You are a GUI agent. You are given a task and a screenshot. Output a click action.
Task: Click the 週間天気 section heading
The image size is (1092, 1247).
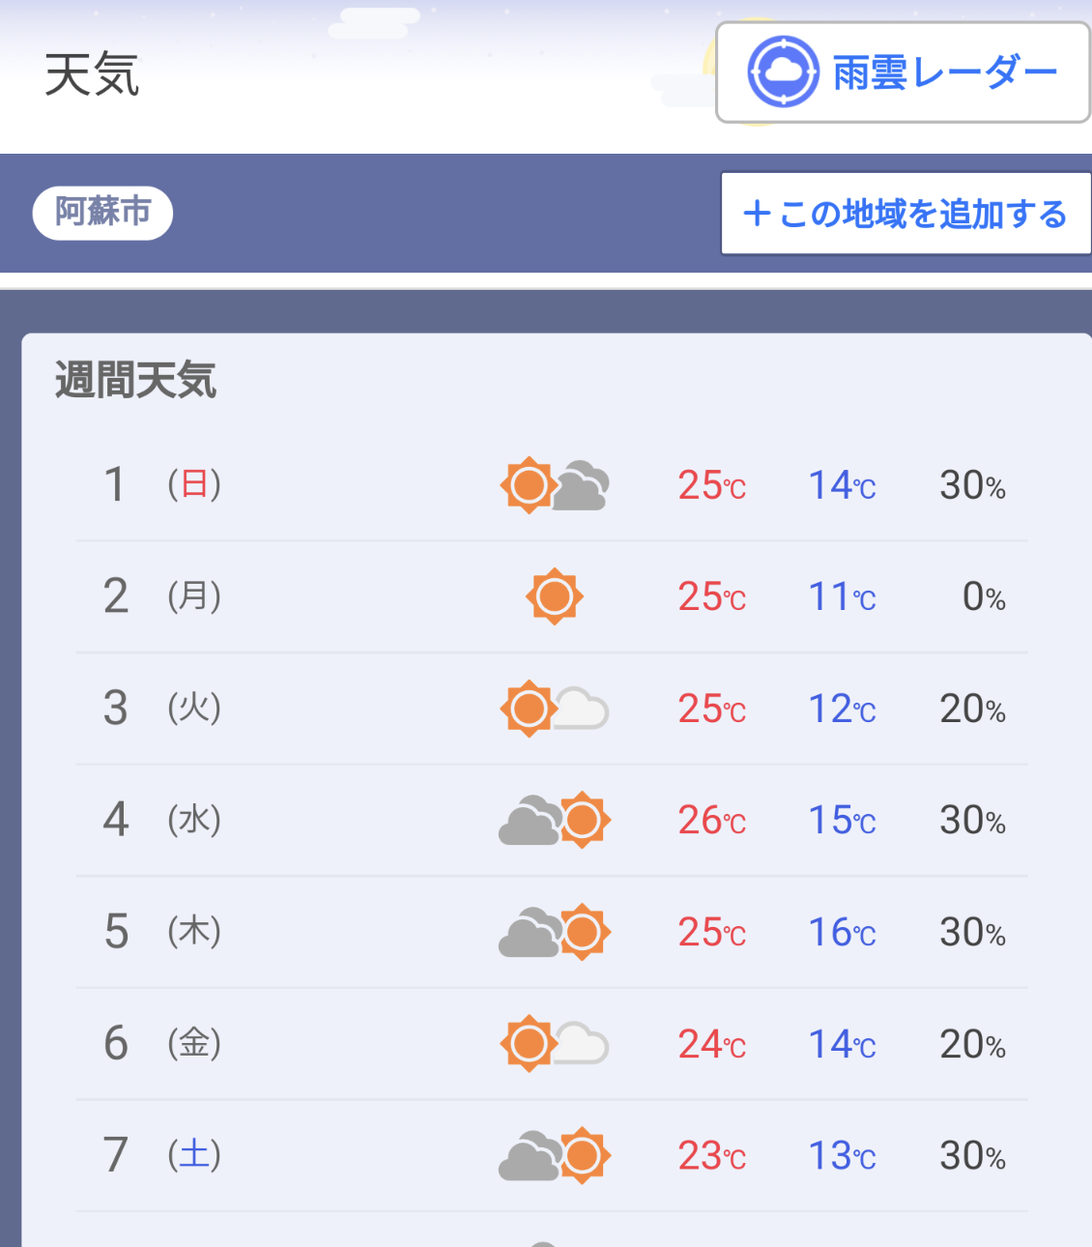(x=135, y=380)
